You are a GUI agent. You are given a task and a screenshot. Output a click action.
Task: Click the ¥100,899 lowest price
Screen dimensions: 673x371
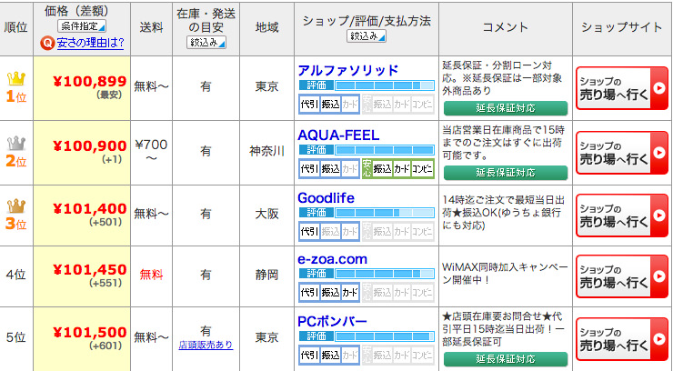(90, 81)
